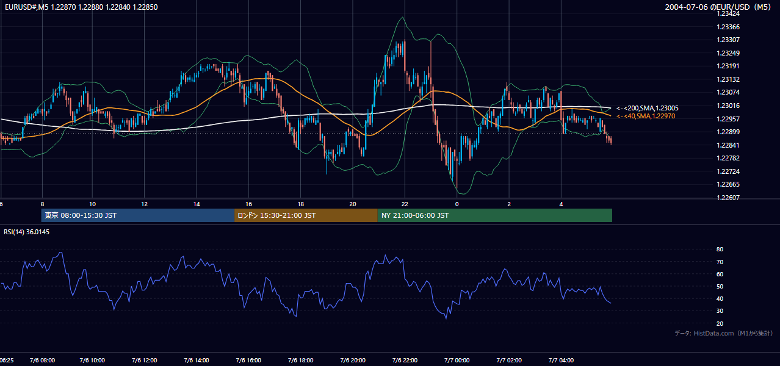Click bottom time label 7/6 14:00

(197, 360)
